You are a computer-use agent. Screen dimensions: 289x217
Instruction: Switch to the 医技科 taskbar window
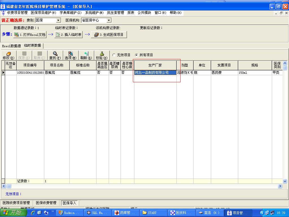(181, 213)
